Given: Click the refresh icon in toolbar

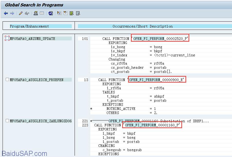Looking at the screenshot, I should (51, 13).
